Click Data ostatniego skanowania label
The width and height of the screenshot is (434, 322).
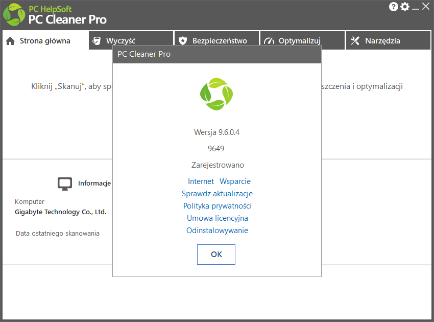(x=58, y=234)
